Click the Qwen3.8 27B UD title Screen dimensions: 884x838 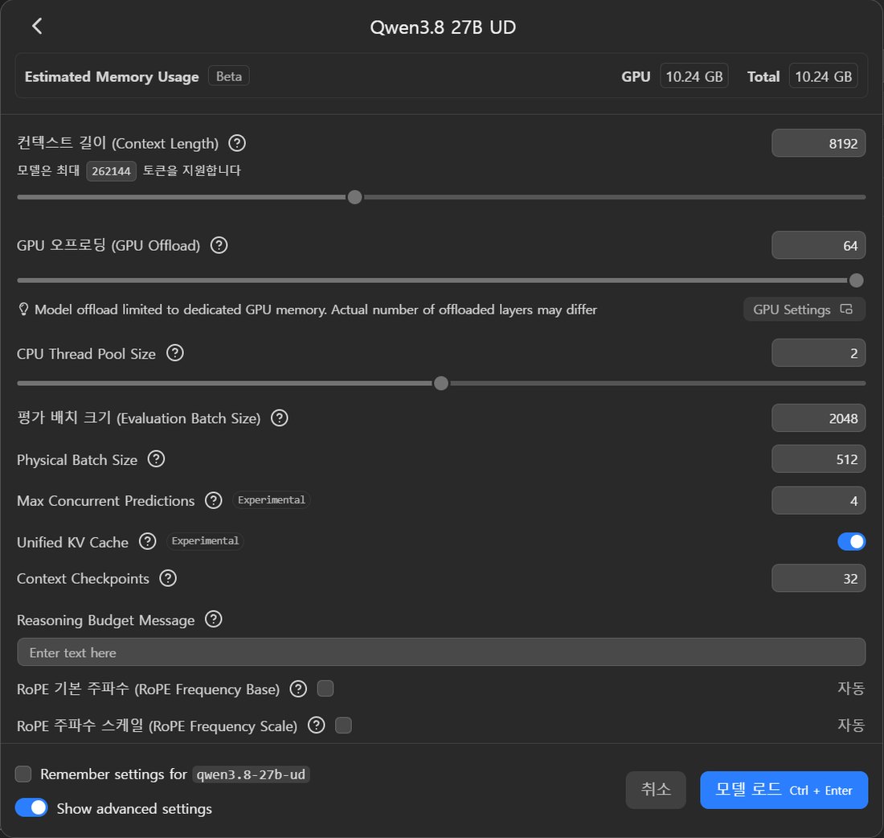coord(443,27)
